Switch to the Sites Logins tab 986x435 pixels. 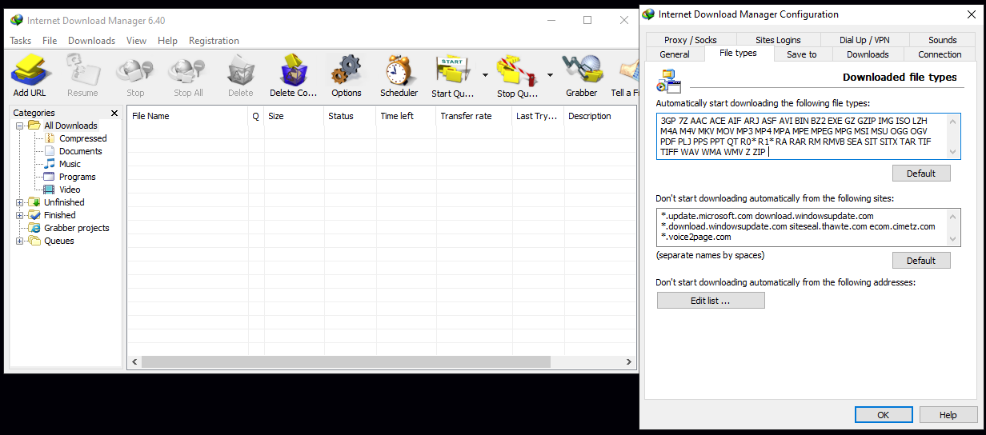point(778,40)
